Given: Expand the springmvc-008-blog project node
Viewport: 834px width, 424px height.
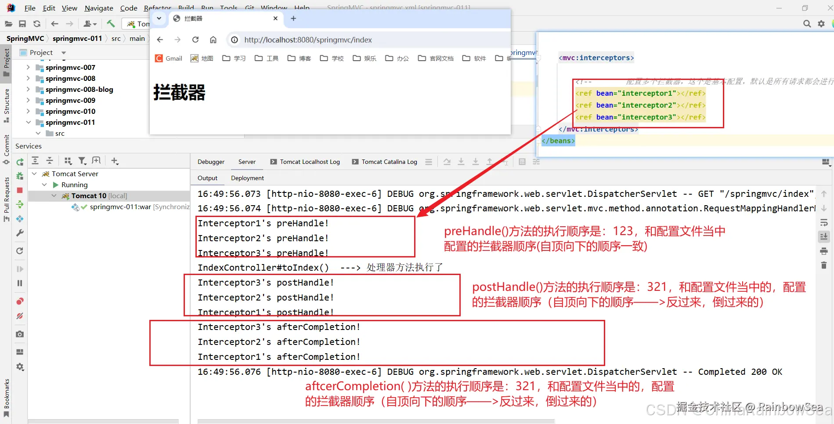Looking at the screenshot, I should (28, 89).
